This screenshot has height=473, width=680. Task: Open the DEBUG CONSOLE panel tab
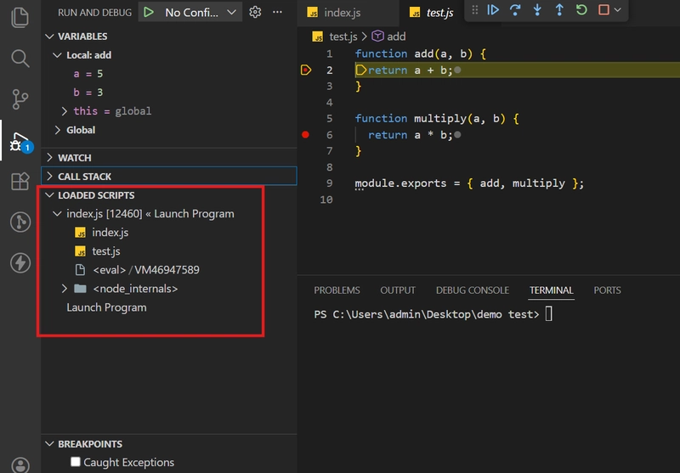pos(473,290)
